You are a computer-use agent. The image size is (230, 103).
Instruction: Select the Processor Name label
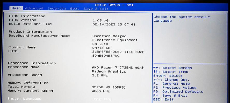[24, 67]
